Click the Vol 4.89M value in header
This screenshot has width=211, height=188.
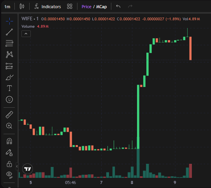coord(191,19)
